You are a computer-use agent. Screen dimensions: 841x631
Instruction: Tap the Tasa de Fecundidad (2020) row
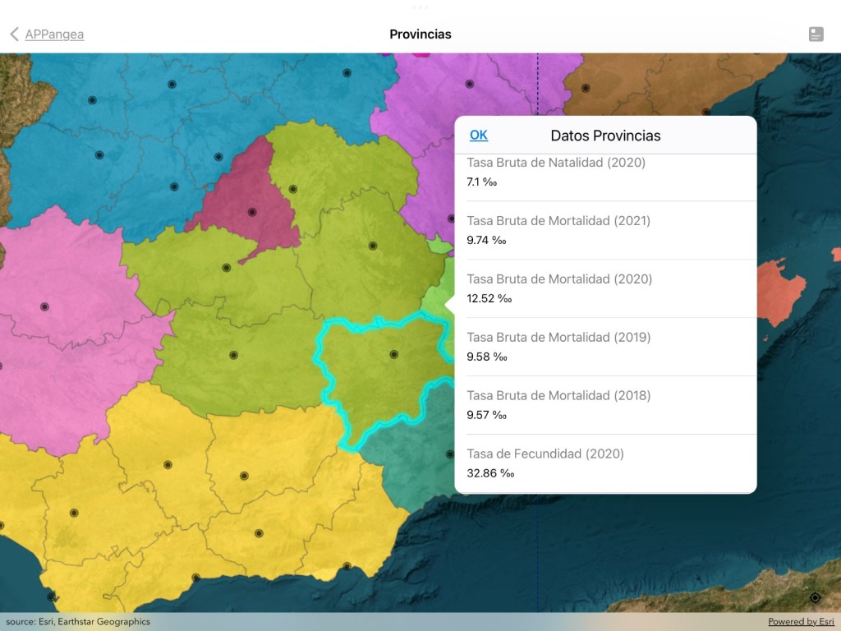point(605,463)
